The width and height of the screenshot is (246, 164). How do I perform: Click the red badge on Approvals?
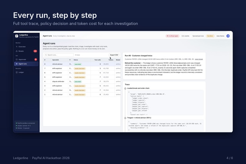coord(36,60)
